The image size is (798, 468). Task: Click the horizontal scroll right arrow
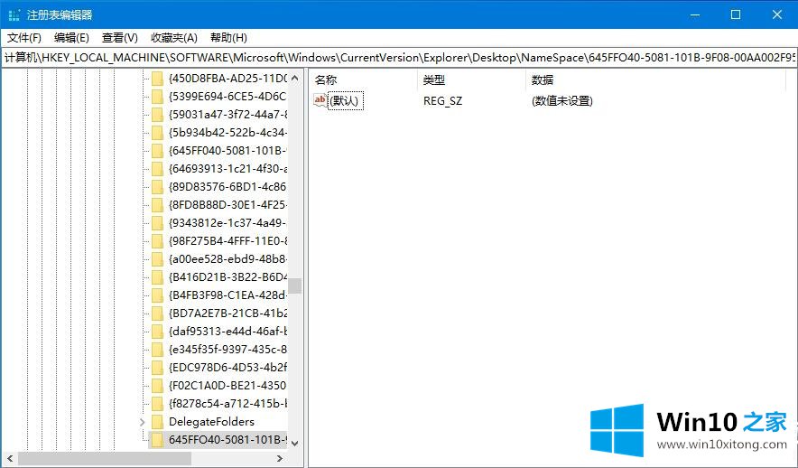point(280,458)
